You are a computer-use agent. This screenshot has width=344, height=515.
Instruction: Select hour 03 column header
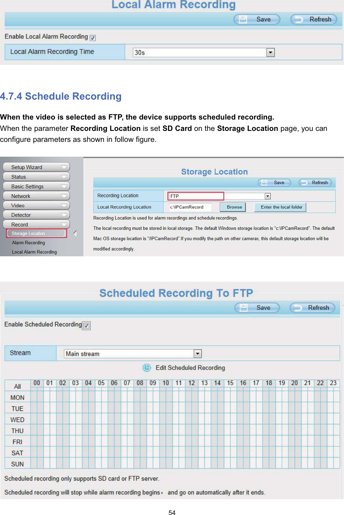tap(75, 383)
